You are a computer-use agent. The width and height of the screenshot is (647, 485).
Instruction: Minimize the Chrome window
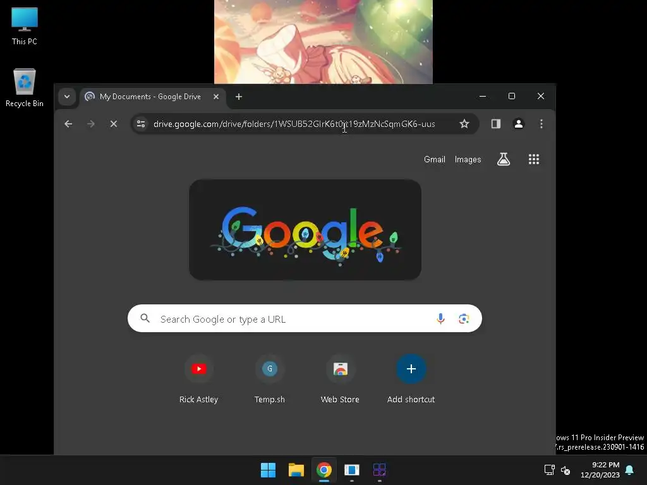click(482, 96)
